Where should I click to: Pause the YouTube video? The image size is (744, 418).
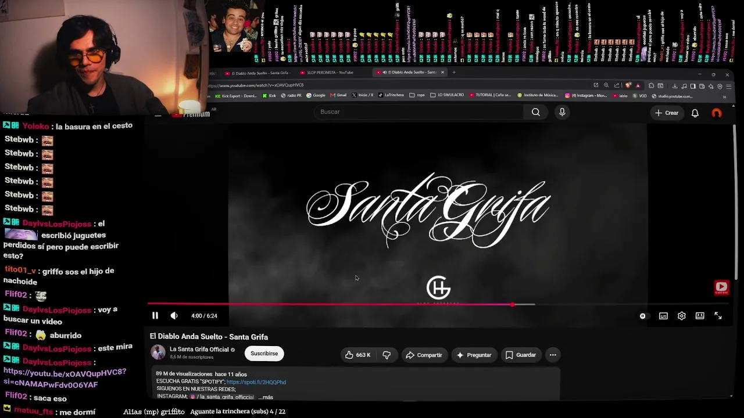click(155, 316)
